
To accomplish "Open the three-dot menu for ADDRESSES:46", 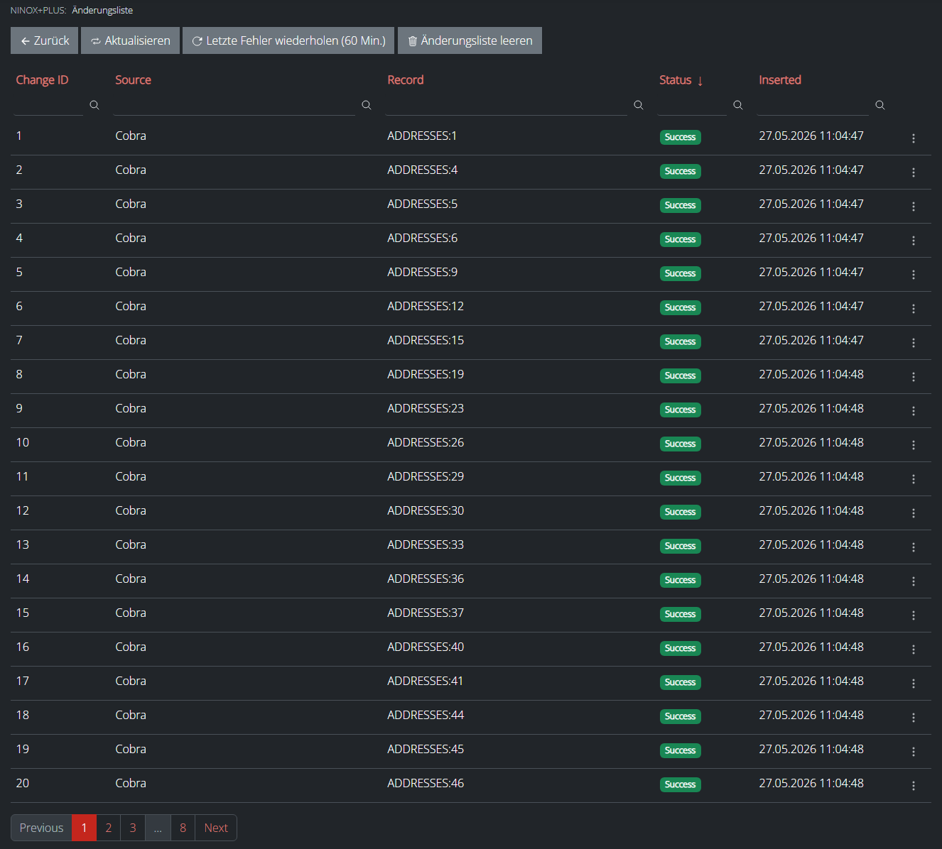I will (x=914, y=786).
